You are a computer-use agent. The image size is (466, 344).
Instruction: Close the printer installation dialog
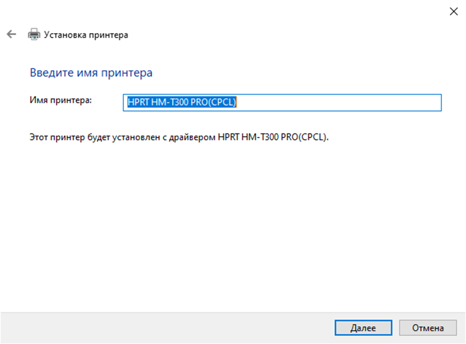pos(453,12)
